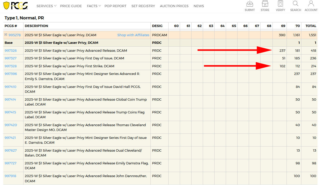Click the Base row label

coord(8,43)
